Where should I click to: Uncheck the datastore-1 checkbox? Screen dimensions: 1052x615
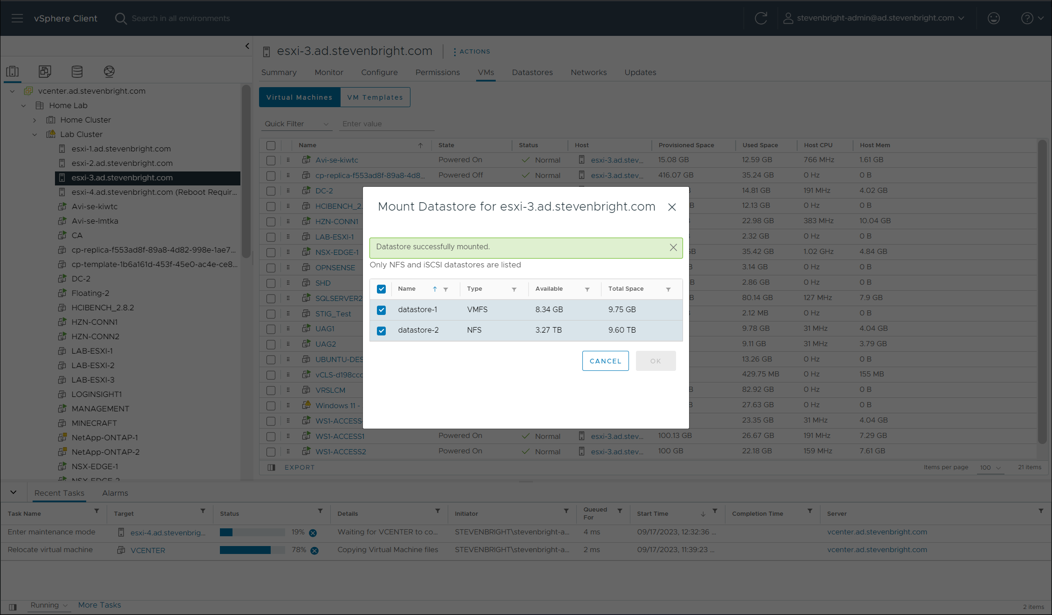tap(381, 310)
